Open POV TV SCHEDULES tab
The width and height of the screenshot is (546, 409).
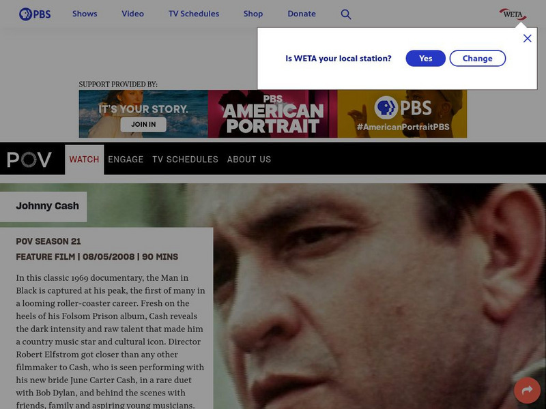185,160
